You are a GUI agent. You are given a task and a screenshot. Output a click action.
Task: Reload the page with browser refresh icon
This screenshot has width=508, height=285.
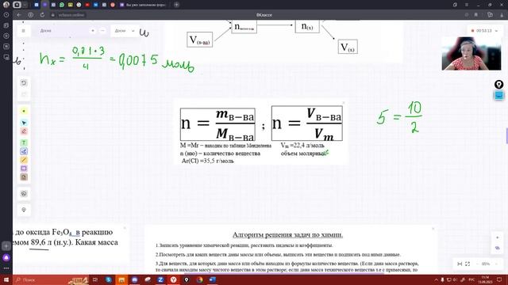42,15
